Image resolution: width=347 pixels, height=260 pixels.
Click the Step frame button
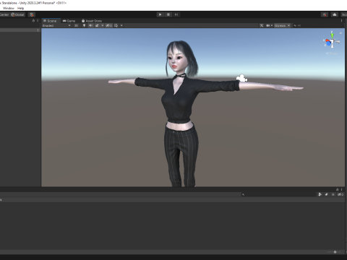[x=176, y=14]
